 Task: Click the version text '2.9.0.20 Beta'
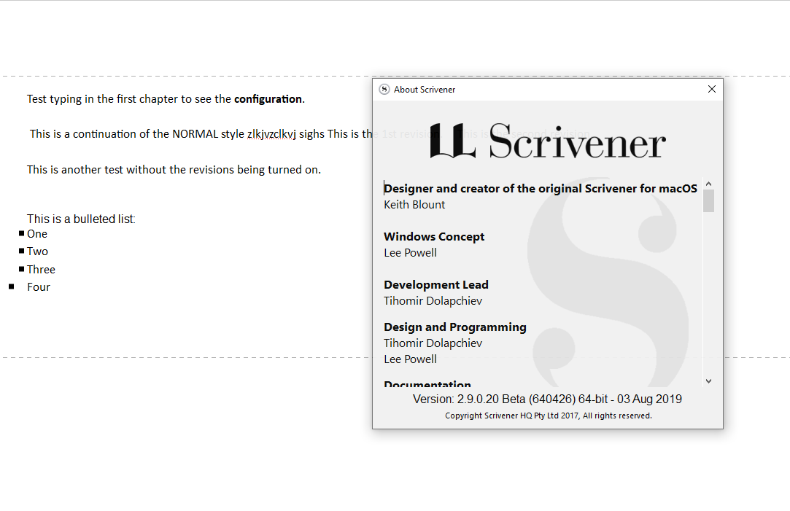(x=491, y=399)
